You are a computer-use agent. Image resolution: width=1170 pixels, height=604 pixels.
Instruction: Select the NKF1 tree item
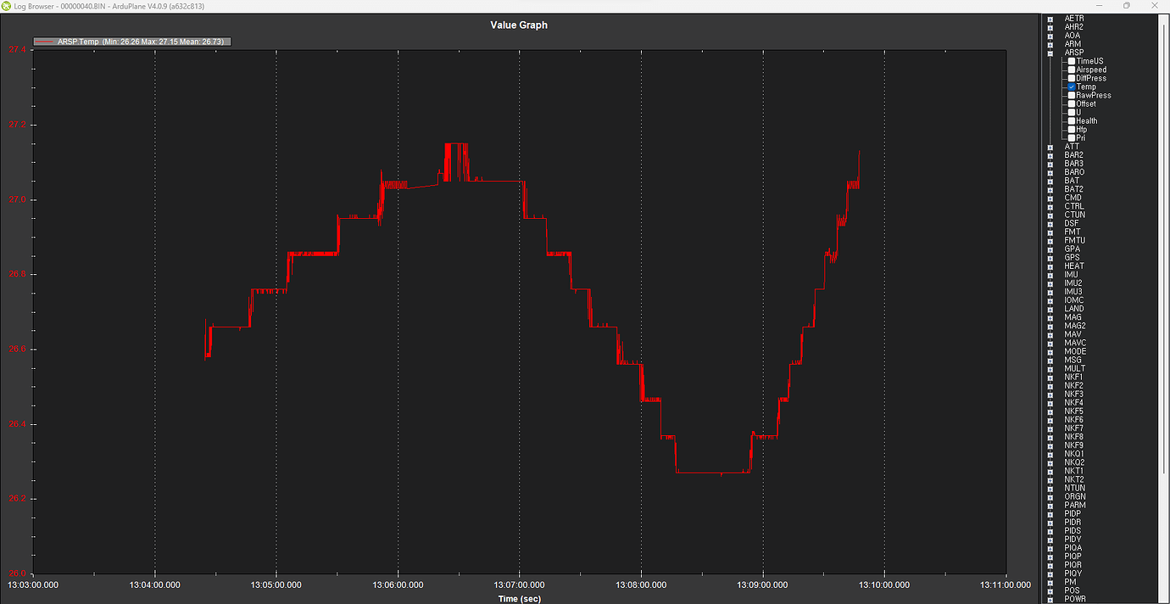pyautogui.click(x=1073, y=377)
